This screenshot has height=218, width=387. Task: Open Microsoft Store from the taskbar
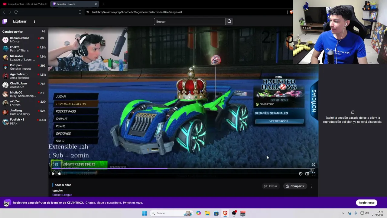pyautogui.click(x=216, y=213)
